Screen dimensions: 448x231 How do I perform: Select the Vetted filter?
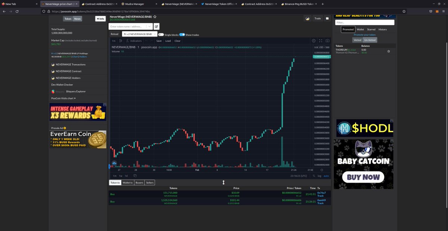(357, 40)
